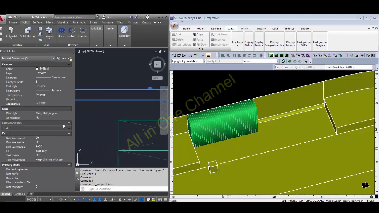Toggle clean screen icon in status bar
This screenshot has width=379, height=213.
coord(160,199)
